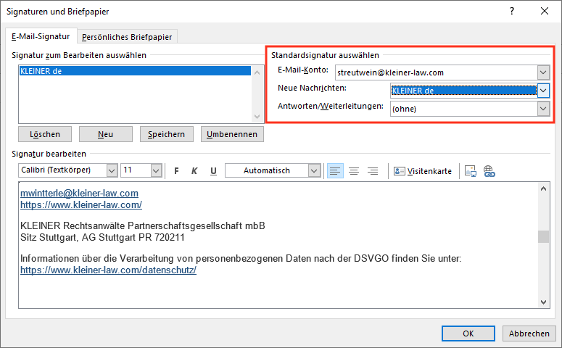The width and height of the screenshot is (562, 348).
Task: Open the font name dropdown Calibri
Action: pyautogui.click(x=112, y=171)
